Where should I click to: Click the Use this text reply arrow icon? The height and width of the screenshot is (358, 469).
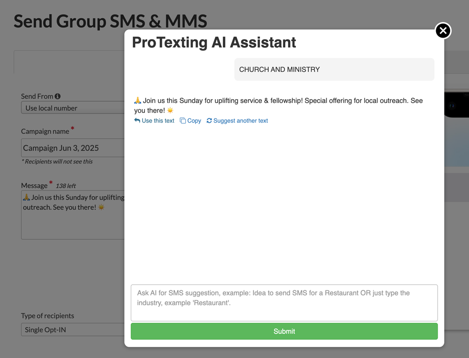[x=137, y=120]
